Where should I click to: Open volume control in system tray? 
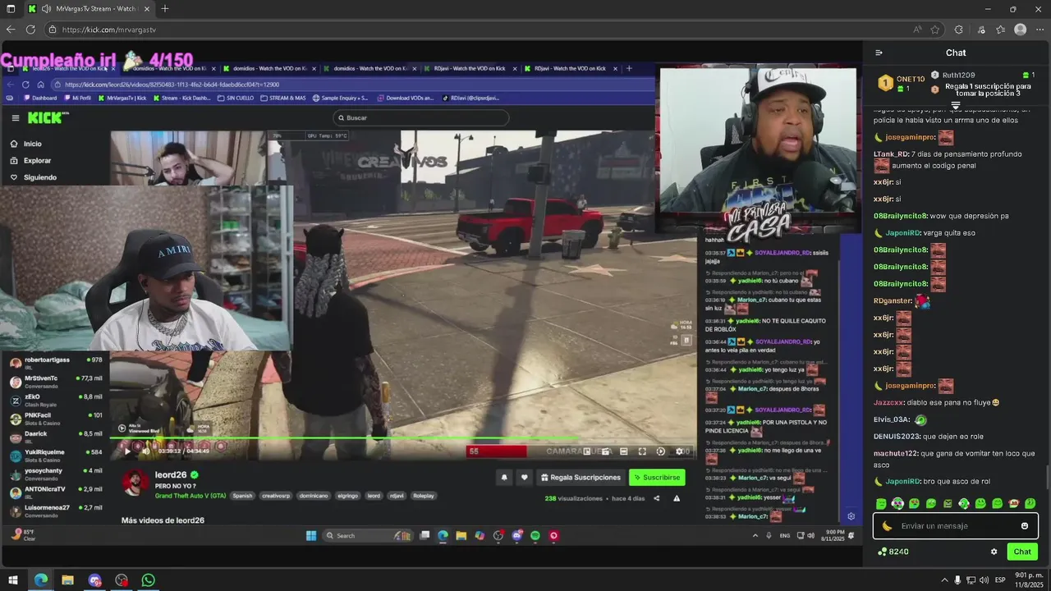click(x=983, y=580)
